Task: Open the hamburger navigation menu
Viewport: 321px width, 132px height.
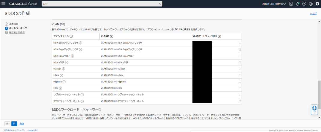Action: [x=4, y=4]
